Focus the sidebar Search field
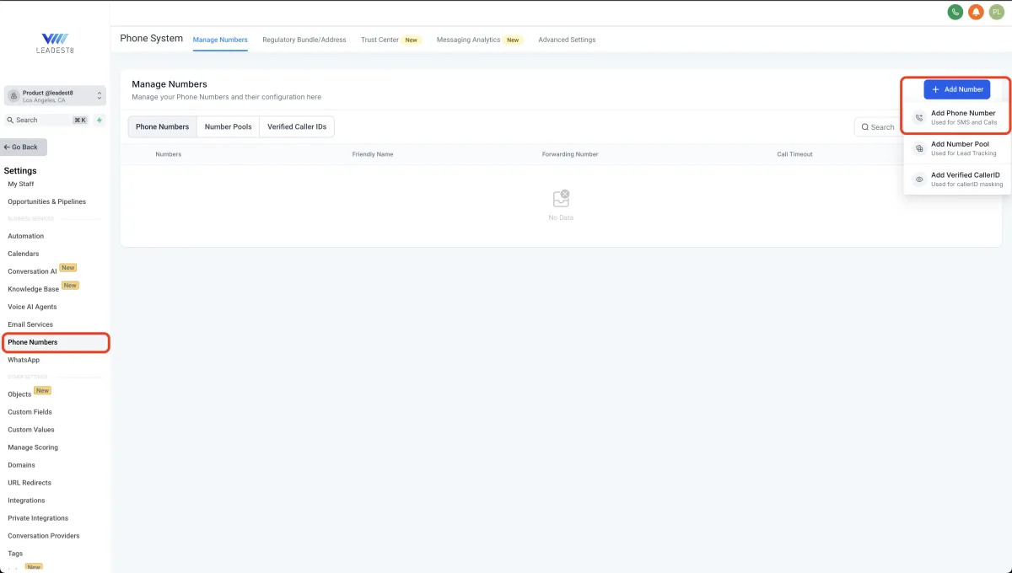Image resolution: width=1012 pixels, height=573 pixels. 47,120
